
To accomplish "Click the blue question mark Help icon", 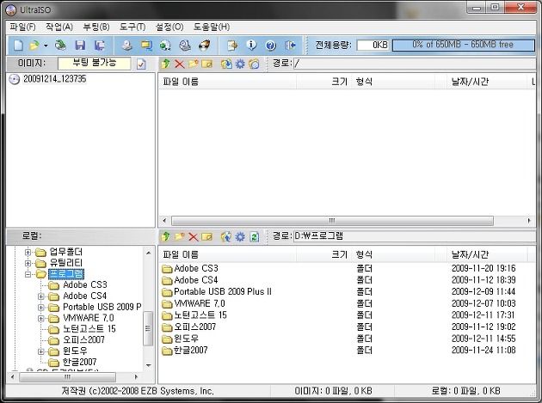I will tap(271, 46).
